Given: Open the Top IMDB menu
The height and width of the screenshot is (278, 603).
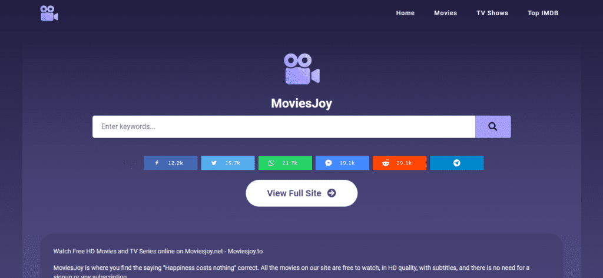Looking at the screenshot, I should pyautogui.click(x=543, y=13).
